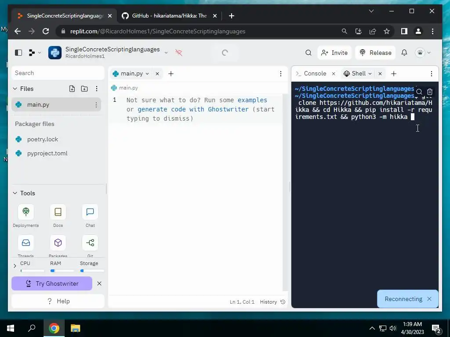
Task: Open Replit workspace search magnifier
Action: click(x=308, y=53)
